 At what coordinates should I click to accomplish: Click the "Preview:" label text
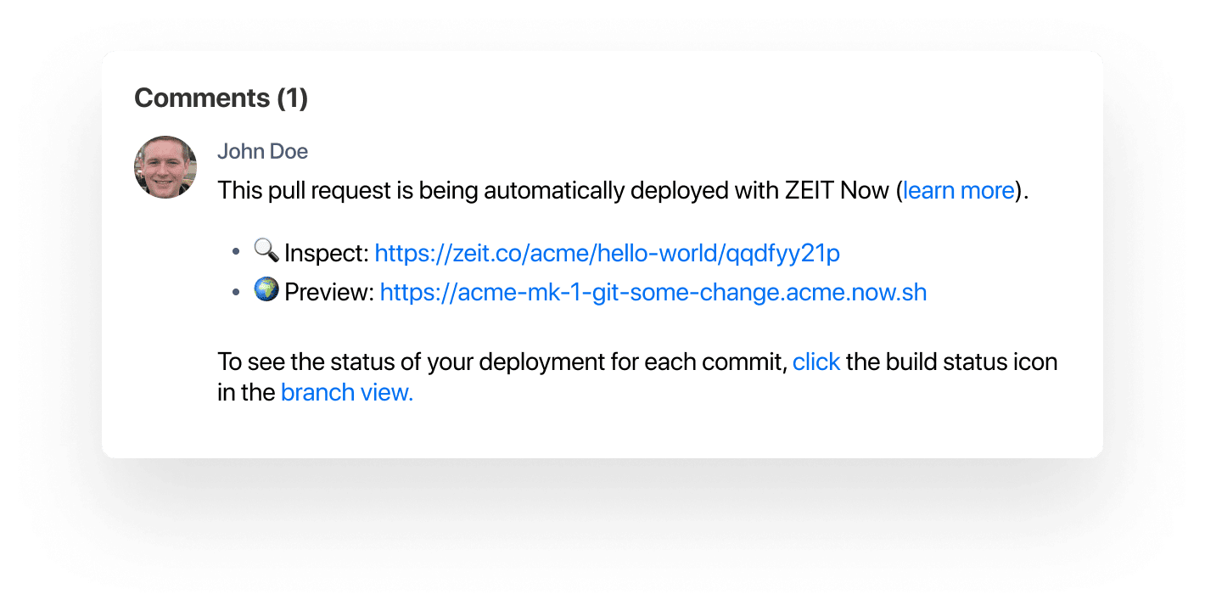[x=329, y=293]
